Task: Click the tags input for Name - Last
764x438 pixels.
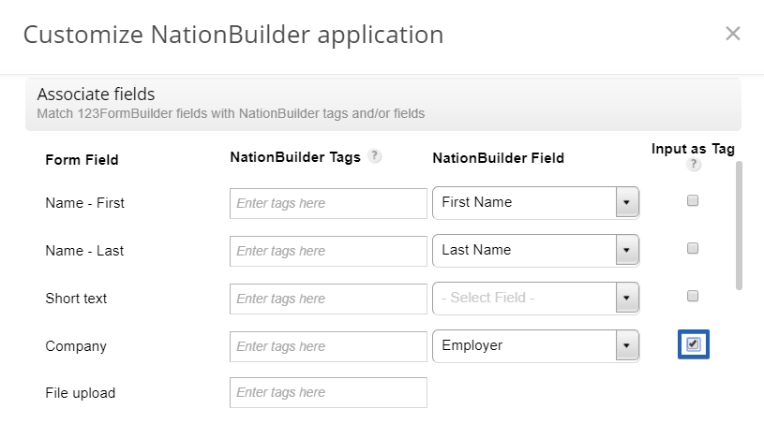Action: (x=328, y=251)
